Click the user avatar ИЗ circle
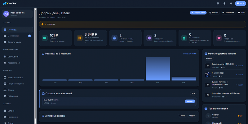248x124 pixels. pyautogui.click(x=6, y=14)
